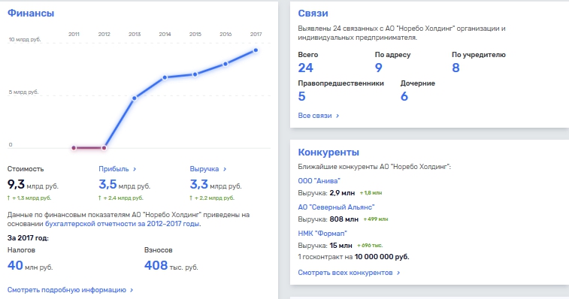Image resolution: width=569 pixels, height=299 pixels.
Task: Click the Дочерние count 6
Action: (x=404, y=96)
